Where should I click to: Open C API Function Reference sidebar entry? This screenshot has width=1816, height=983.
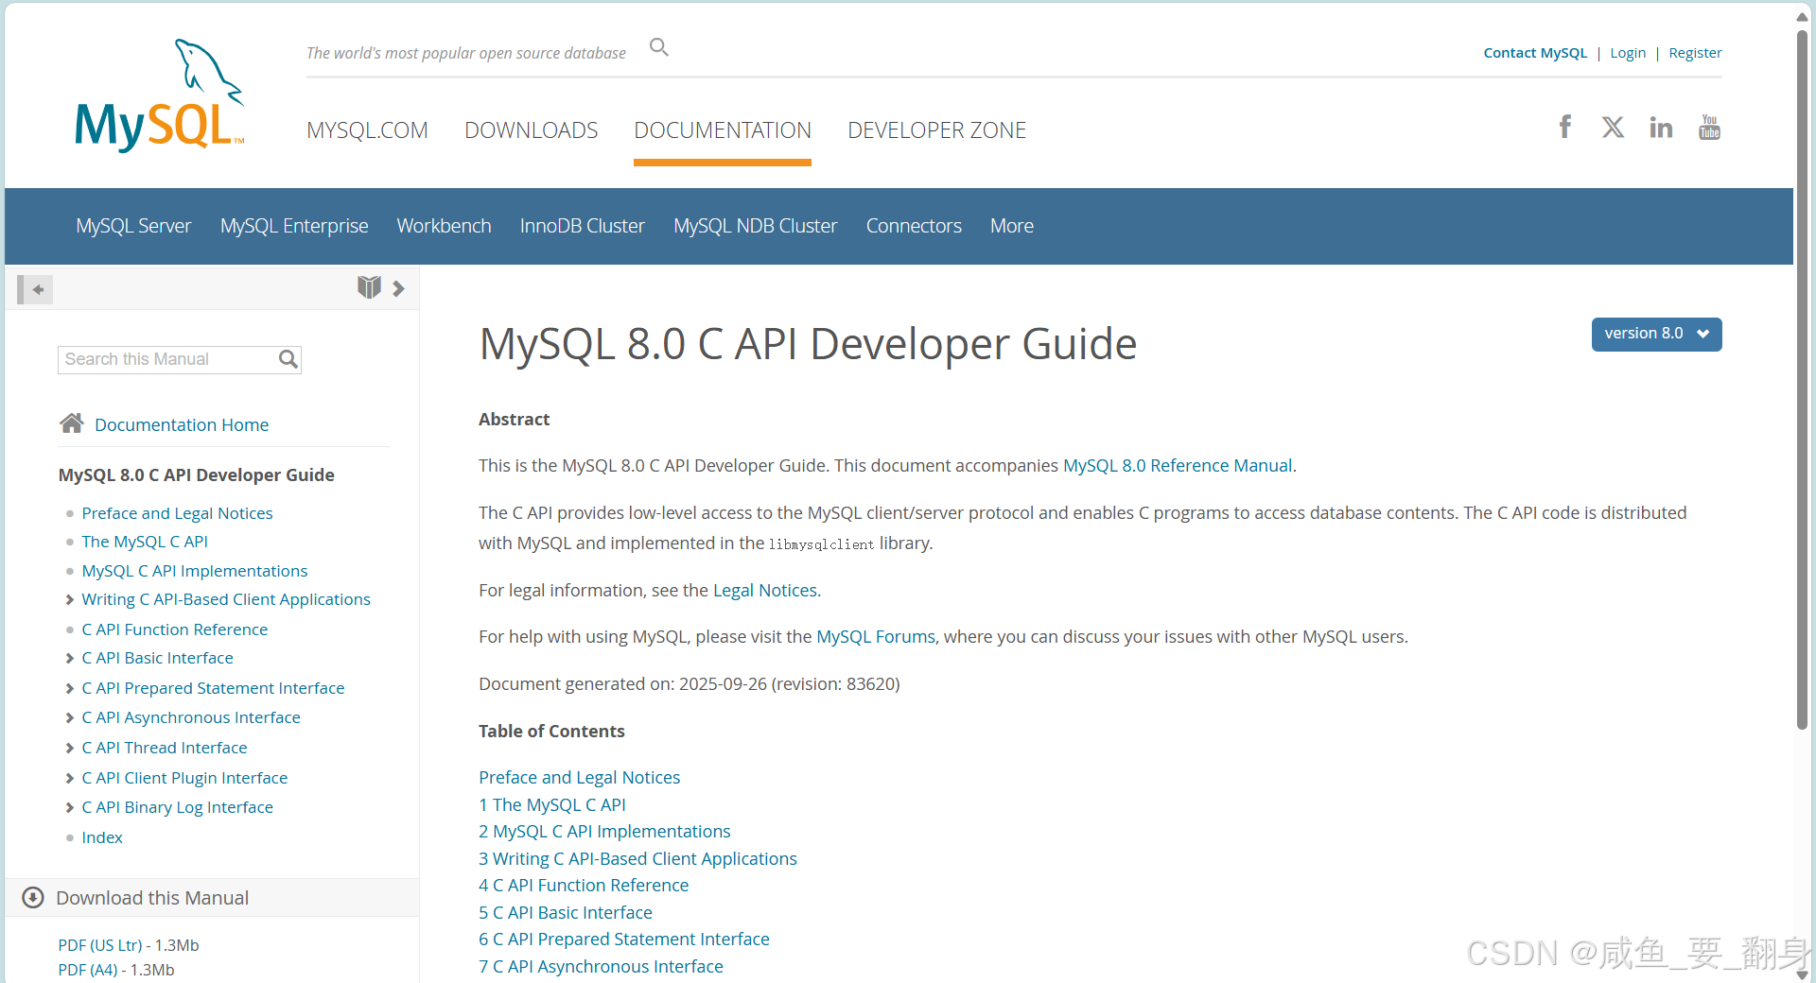[x=175, y=629]
